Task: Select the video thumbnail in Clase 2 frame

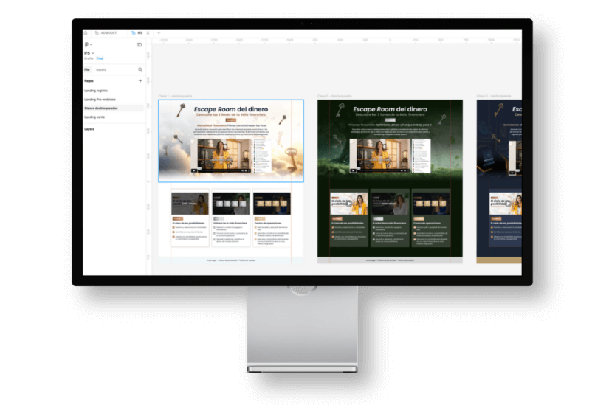Action: click(x=380, y=156)
